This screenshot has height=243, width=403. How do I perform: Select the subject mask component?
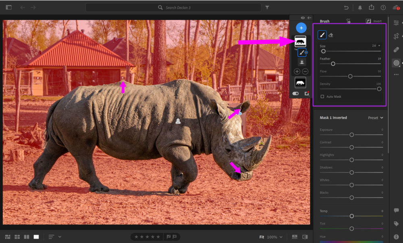[302, 62]
